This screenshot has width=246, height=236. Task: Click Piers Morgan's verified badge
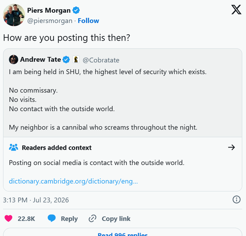[x=76, y=11]
